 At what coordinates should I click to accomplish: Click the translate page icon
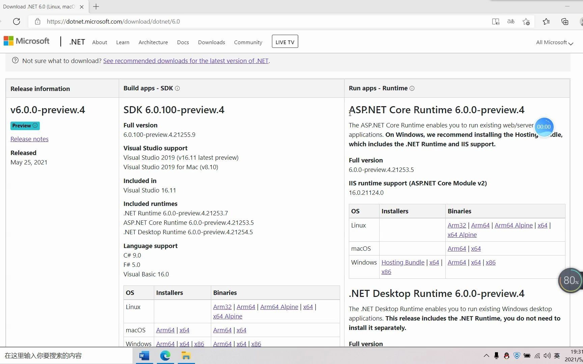tap(511, 22)
